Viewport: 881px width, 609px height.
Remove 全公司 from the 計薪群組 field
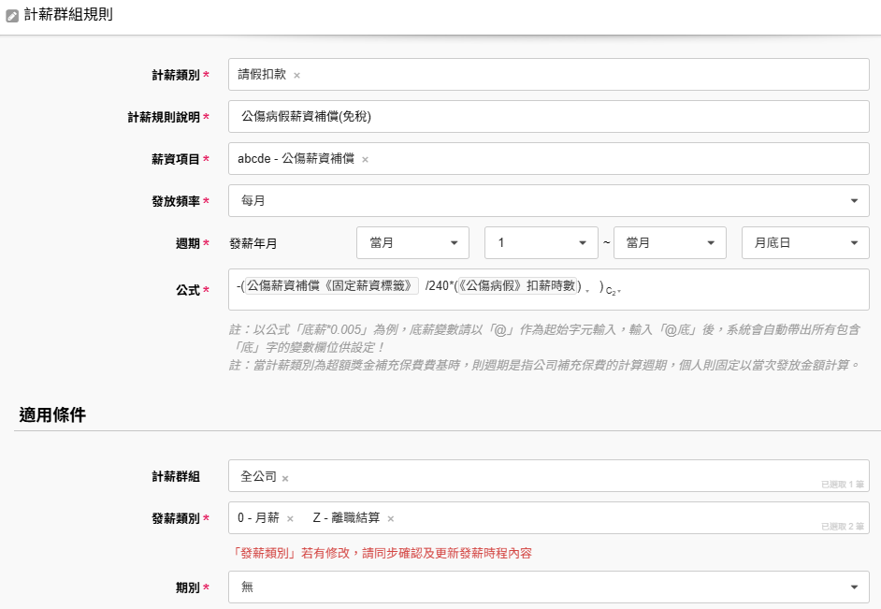[x=285, y=478]
